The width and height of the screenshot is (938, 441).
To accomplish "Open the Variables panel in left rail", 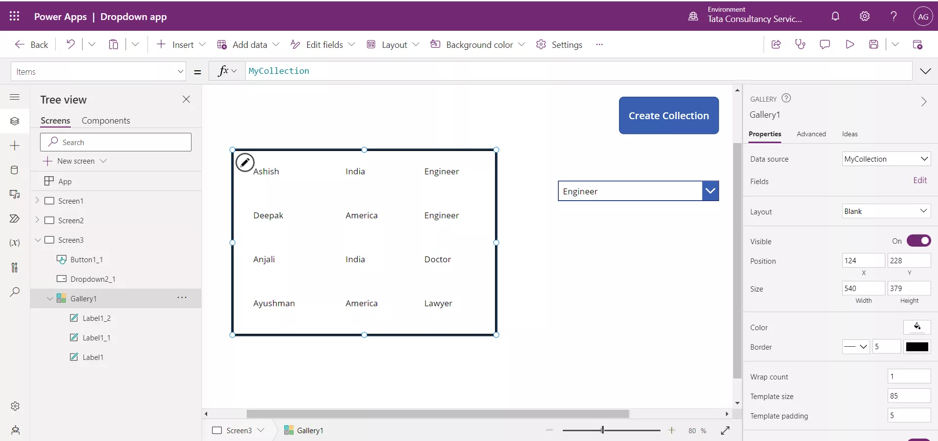I will click(x=15, y=243).
